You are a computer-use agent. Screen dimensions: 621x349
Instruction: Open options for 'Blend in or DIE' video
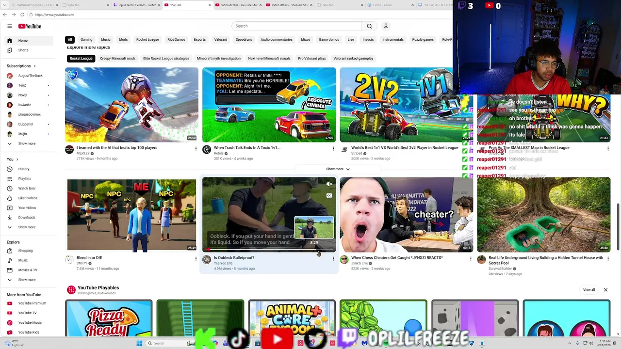196,259
